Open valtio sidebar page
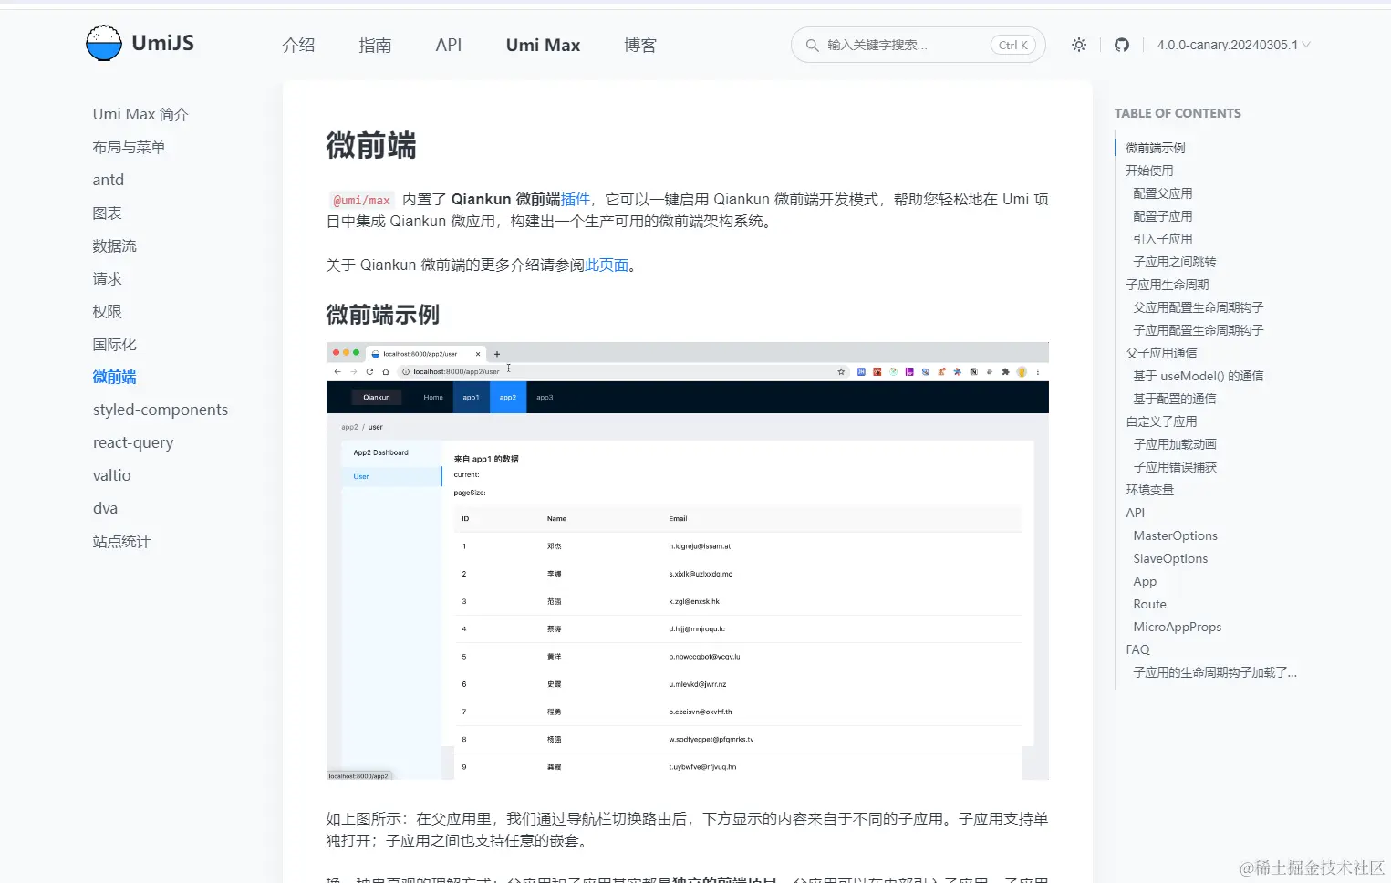 tap(111, 475)
